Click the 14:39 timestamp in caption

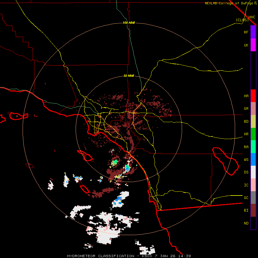tap(184, 256)
